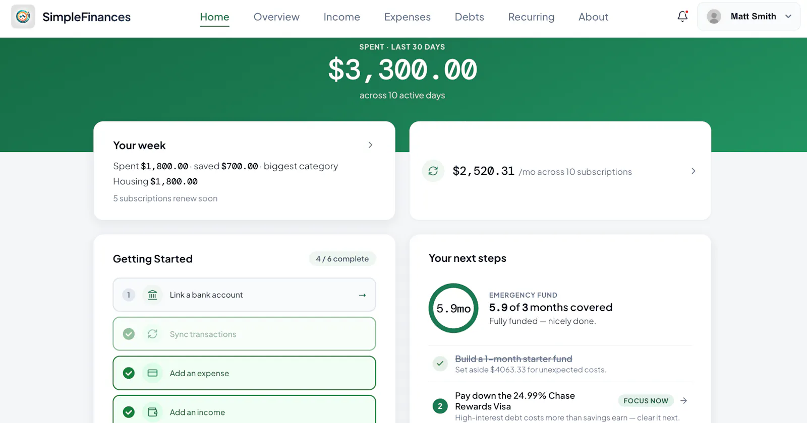The image size is (807, 423).
Task: Open the Income tab
Action: coord(341,17)
